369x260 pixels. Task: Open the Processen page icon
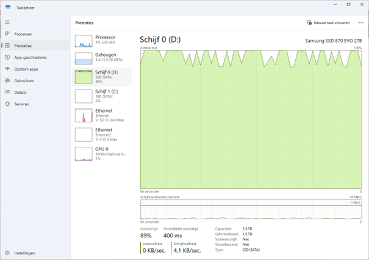click(x=7, y=34)
